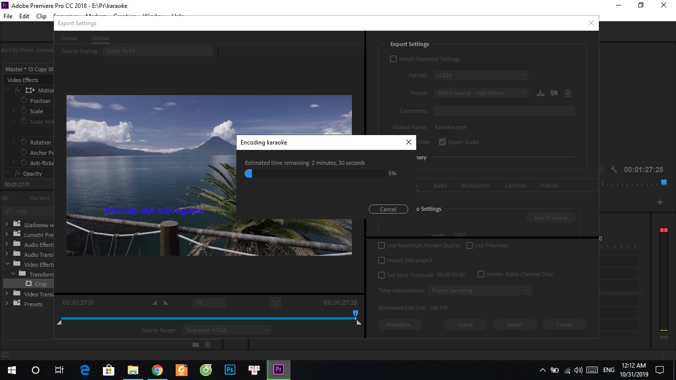Check Render Alpha Channel Only
The image size is (676, 380).
pos(481,274)
